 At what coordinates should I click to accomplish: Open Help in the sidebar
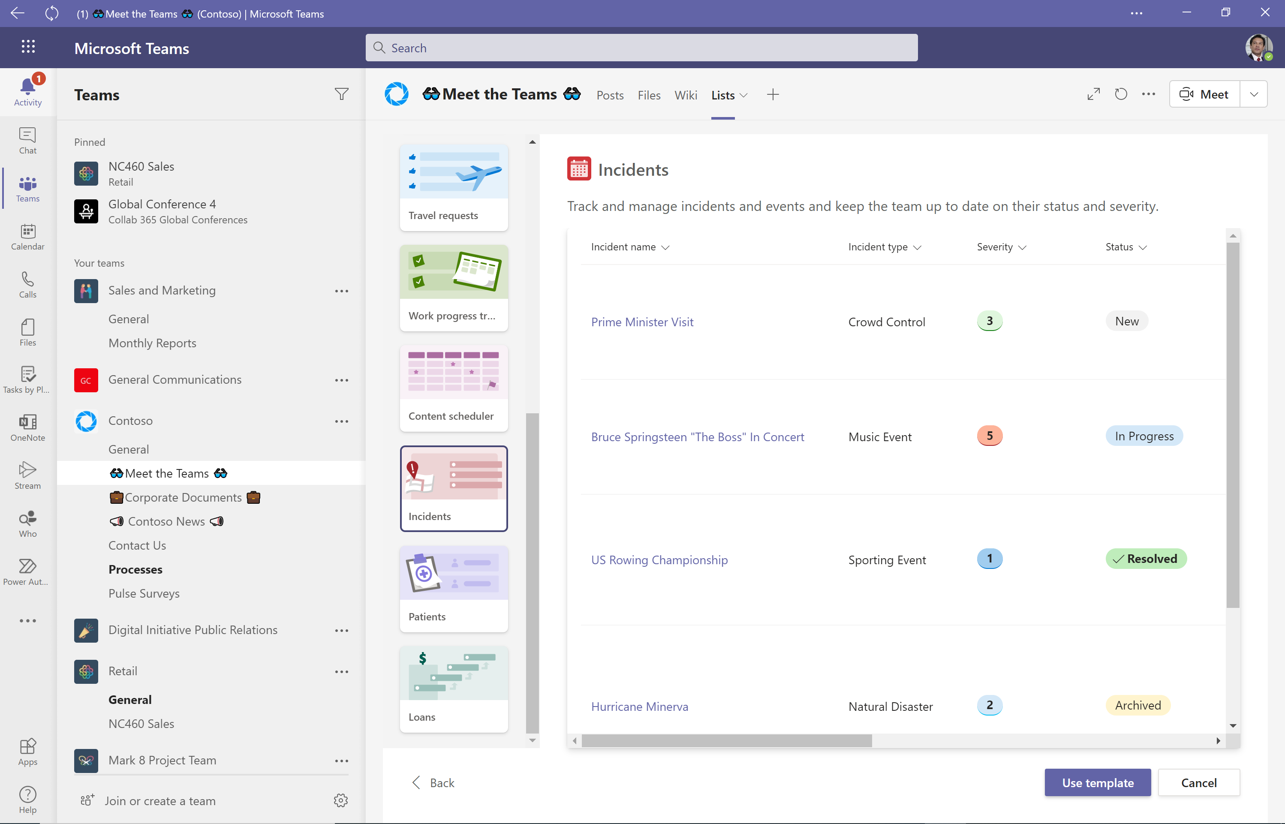coord(28,800)
